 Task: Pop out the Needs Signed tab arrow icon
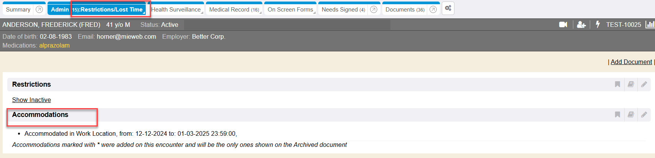[x=374, y=10]
